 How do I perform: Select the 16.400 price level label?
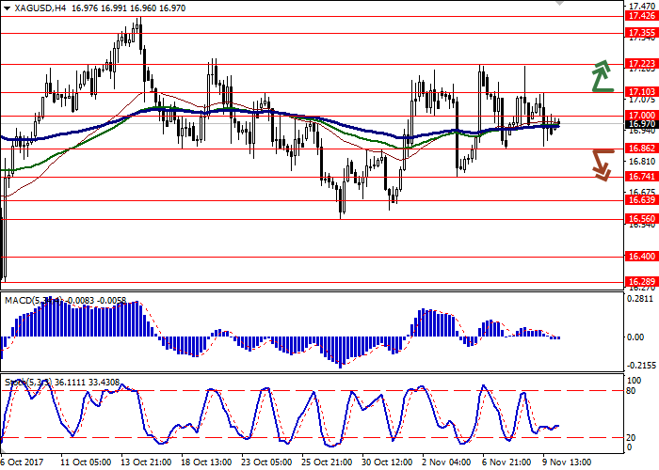coord(641,256)
